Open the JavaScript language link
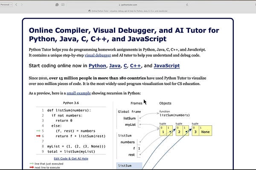 pos(167,66)
